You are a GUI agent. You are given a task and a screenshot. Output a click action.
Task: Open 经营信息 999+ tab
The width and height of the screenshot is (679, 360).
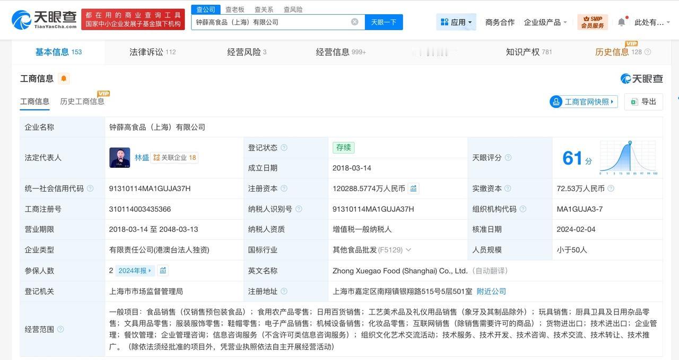pyautogui.click(x=341, y=52)
